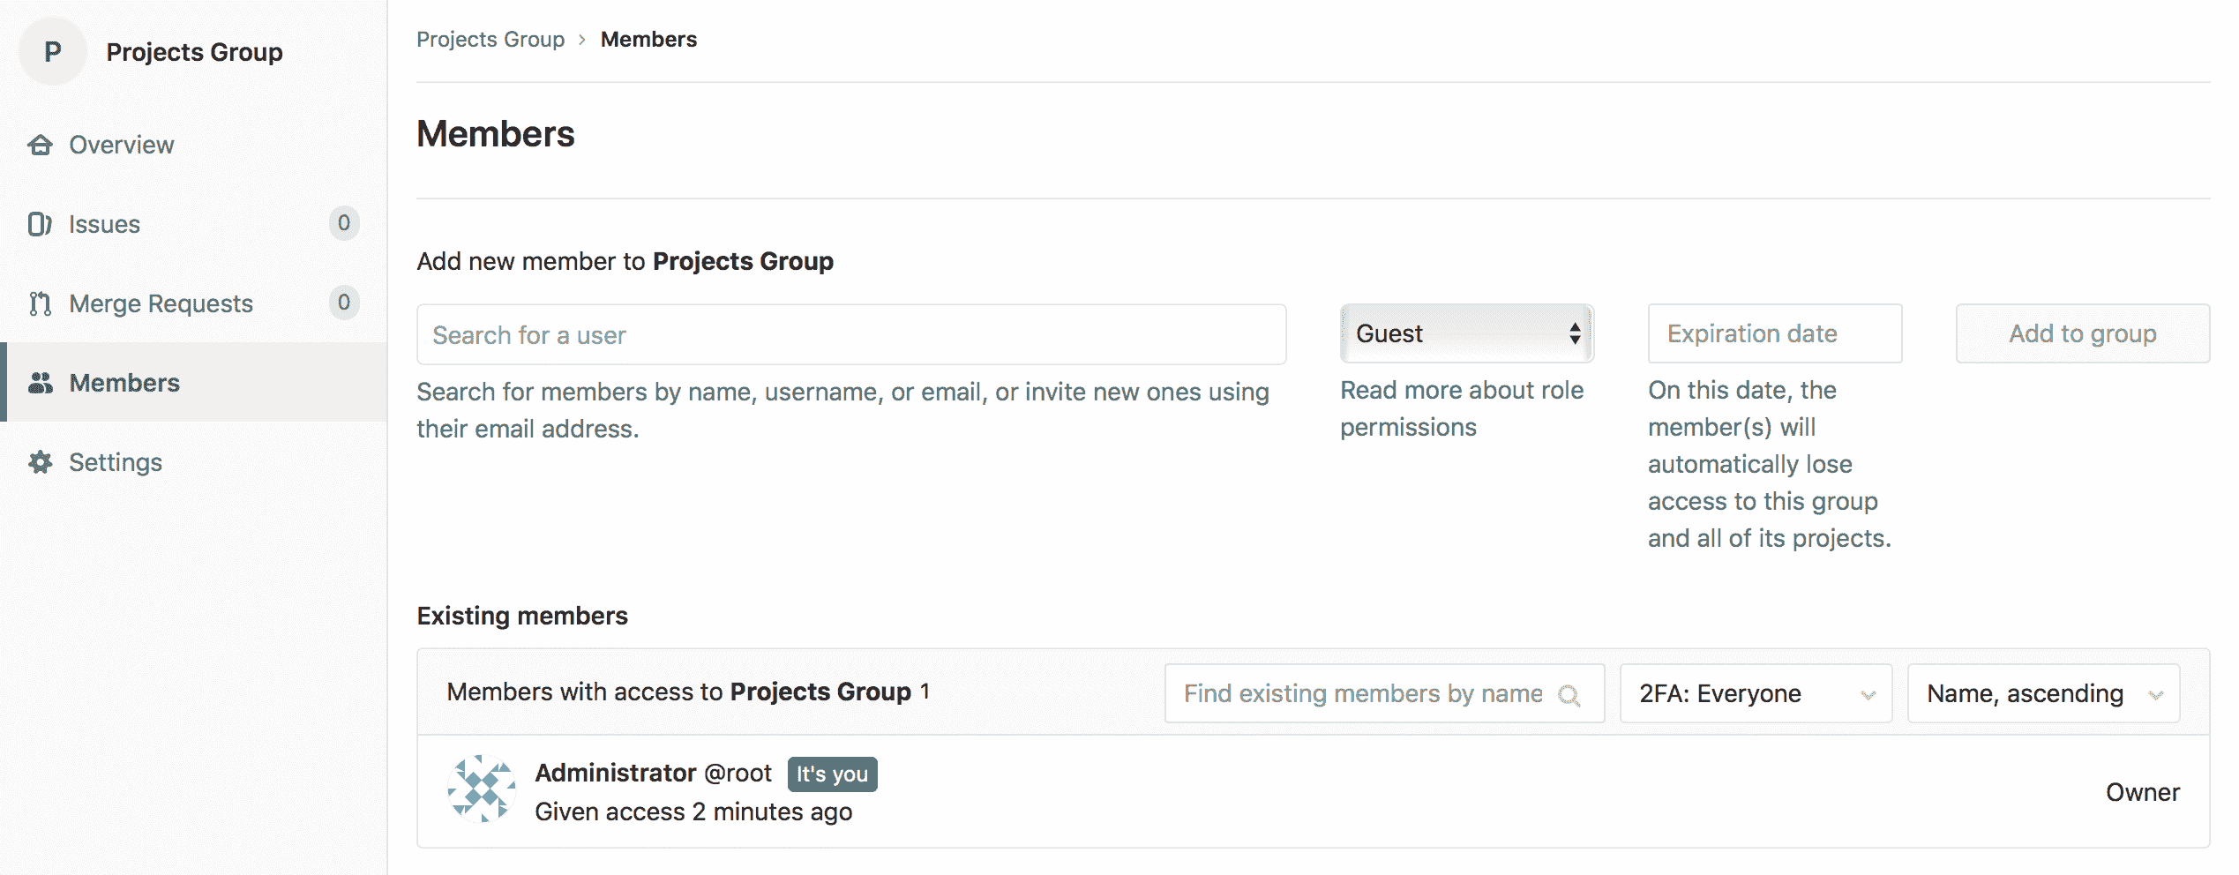This screenshot has height=875, width=2239.
Task: Click into the Search for a user field
Action: [850, 334]
